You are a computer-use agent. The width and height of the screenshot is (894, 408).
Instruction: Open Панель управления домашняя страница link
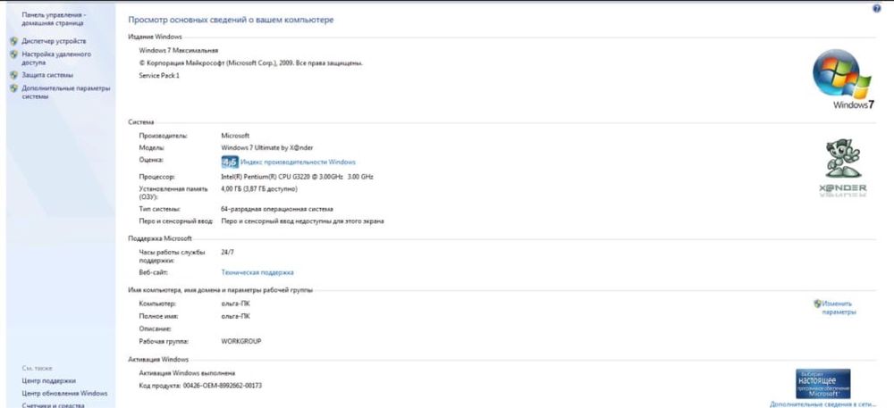(x=54, y=20)
